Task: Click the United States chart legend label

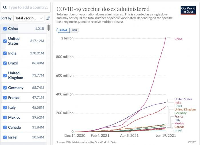Action: [x=183, y=99]
